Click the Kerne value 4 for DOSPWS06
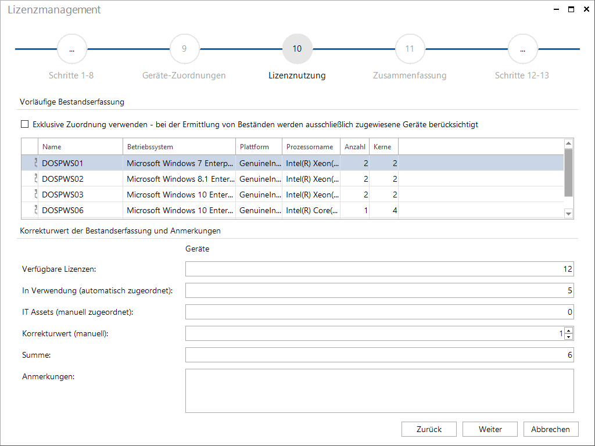 pos(383,210)
